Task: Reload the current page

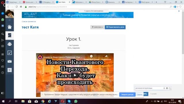Action: click(x=17, y=7)
